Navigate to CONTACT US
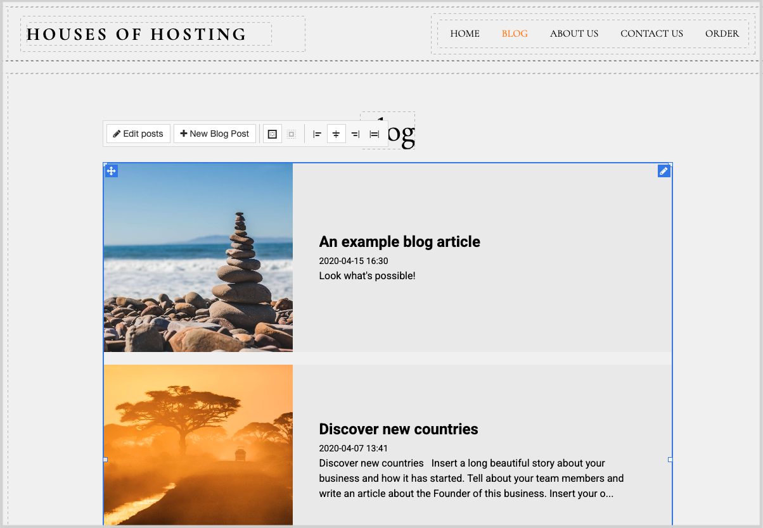This screenshot has width=763, height=528. click(x=651, y=34)
